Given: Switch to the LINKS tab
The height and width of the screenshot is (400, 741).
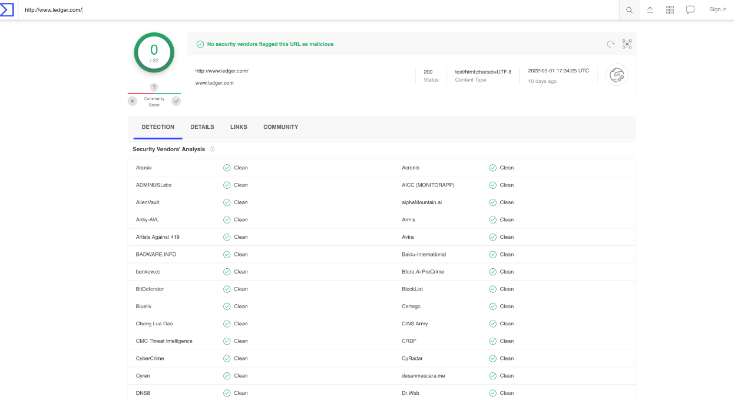Looking at the screenshot, I should point(239,127).
